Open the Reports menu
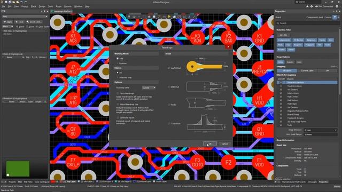Image resolution: width=342 pixels, height=192 pixels. (68, 6)
